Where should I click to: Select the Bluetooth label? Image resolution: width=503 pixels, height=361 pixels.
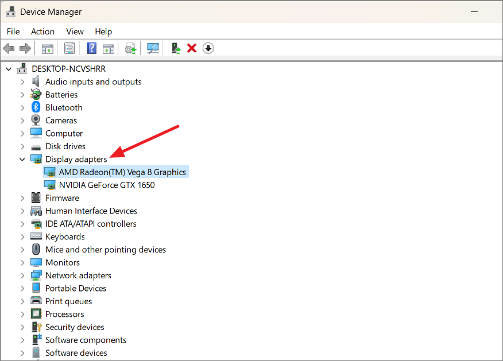click(x=64, y=107)
